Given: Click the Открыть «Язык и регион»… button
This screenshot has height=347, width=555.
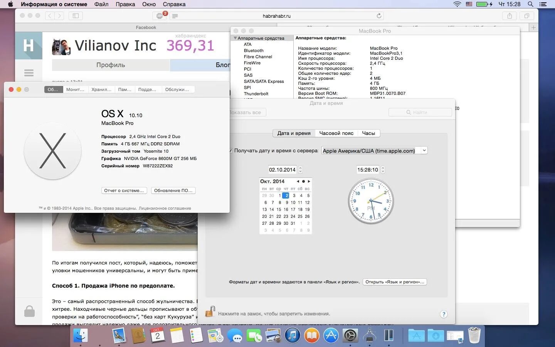Looking at the screenshot, I should pos(395,282).
